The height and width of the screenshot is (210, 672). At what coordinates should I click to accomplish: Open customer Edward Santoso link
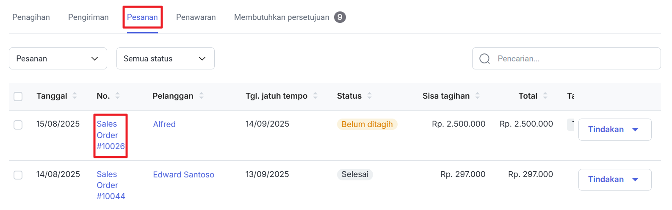(x=183, y=174)
